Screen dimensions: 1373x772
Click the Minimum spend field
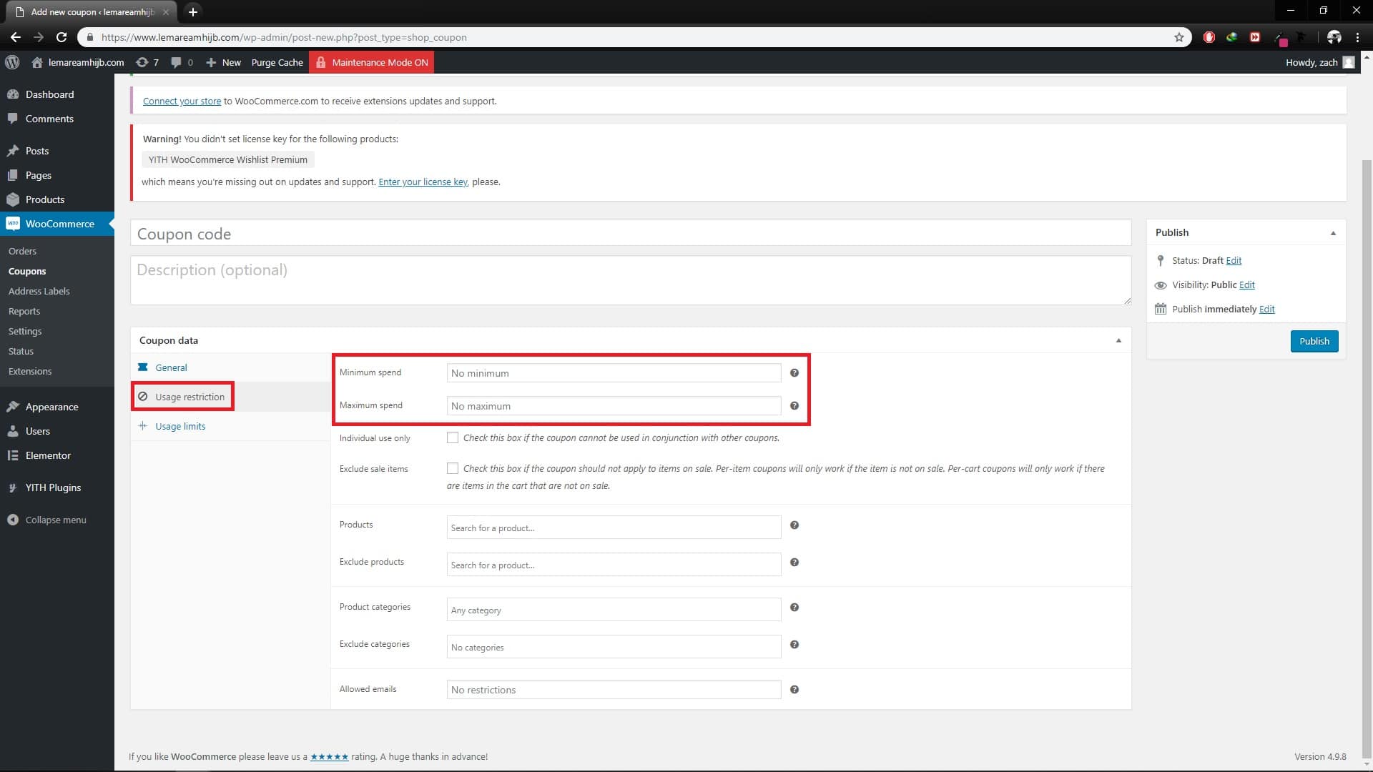pos(614,373)
